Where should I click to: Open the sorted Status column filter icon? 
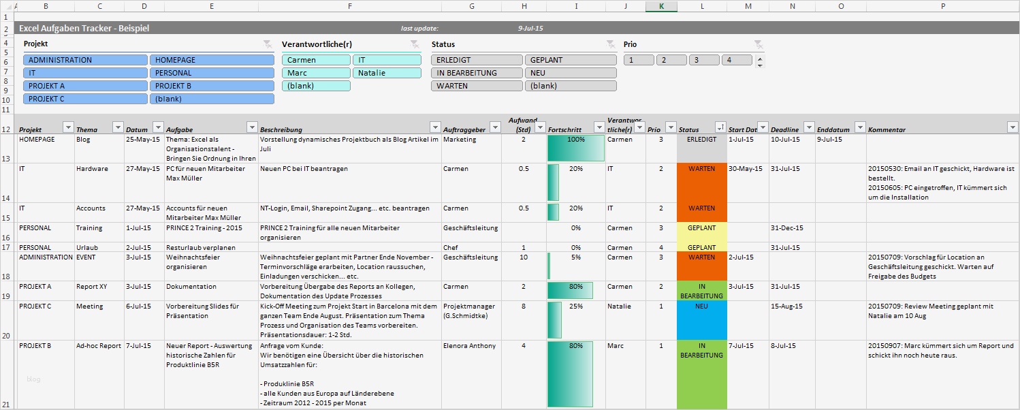point(720,127)
